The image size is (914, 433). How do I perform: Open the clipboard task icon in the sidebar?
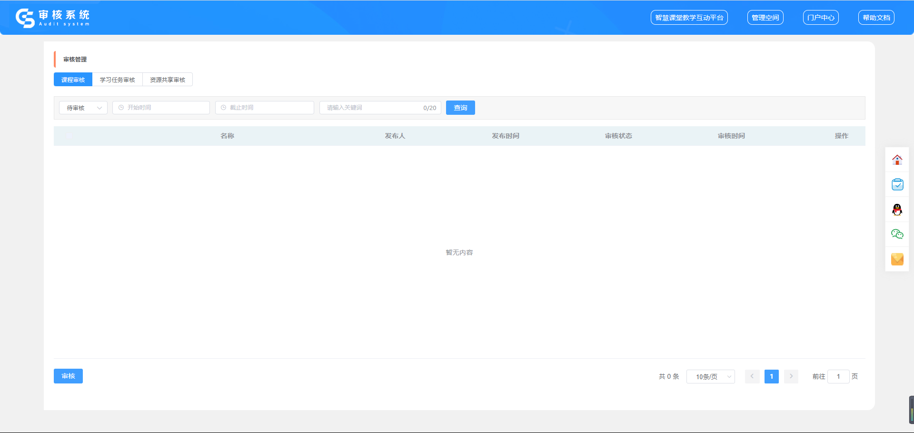point(897,184)
